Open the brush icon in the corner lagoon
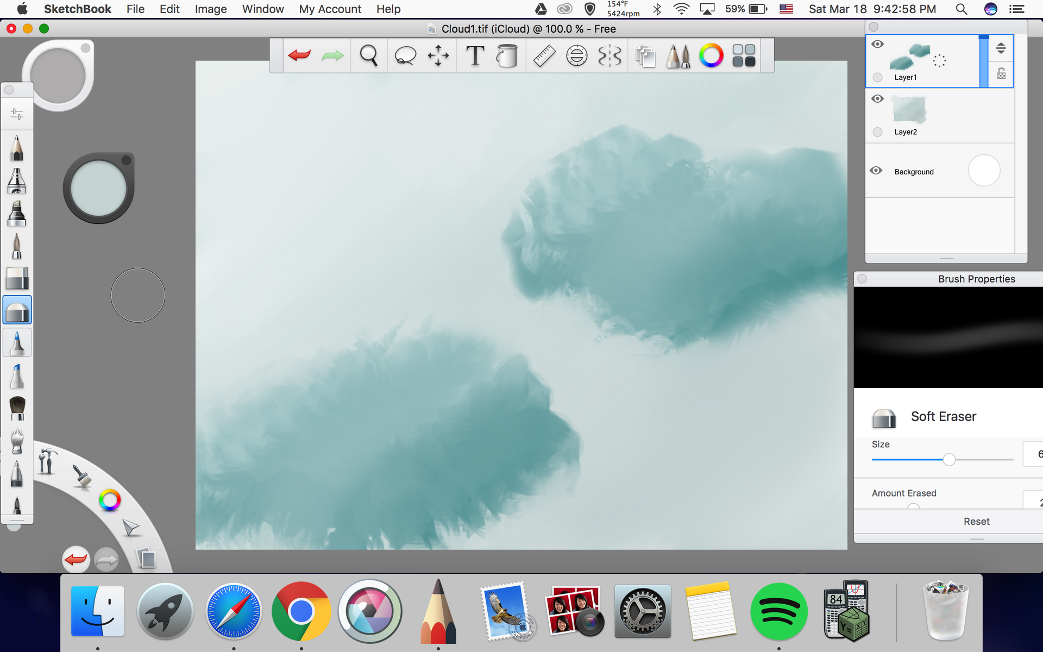1043x652 pixels. point(82,477)
